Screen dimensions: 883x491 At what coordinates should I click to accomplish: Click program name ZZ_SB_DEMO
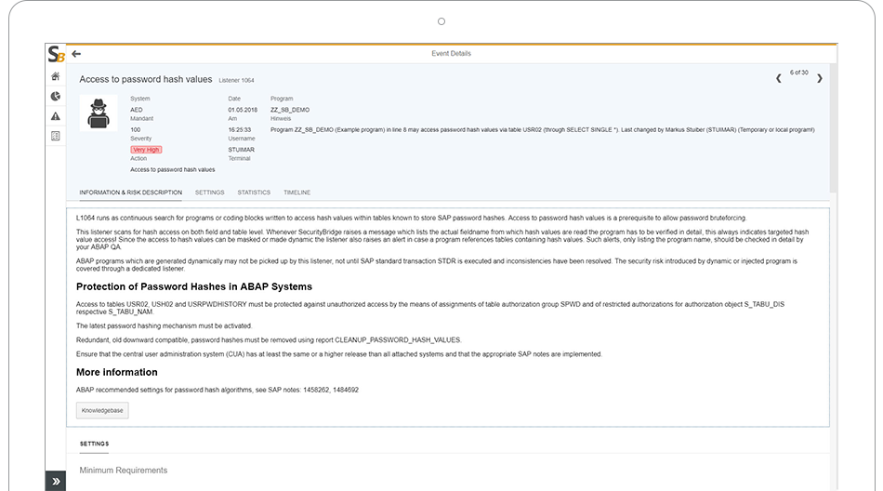[290, 110]
